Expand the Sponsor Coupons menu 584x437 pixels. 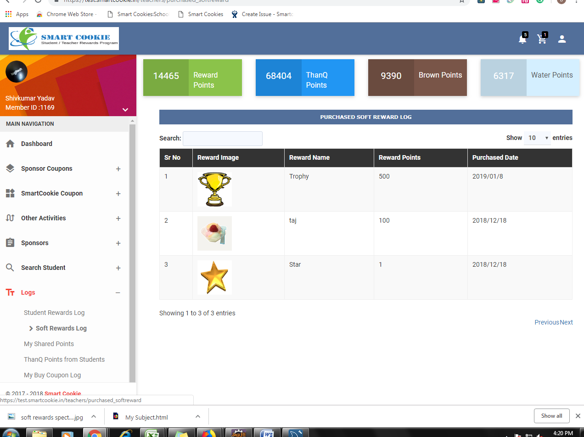(118, 169)
